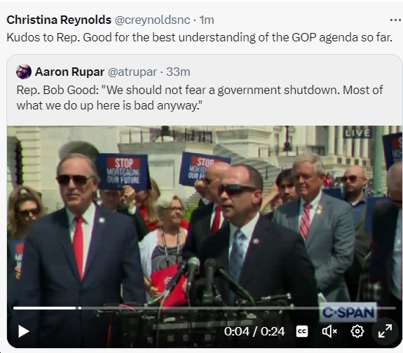Image resolution: width=403 pixels, height=353 pixels.
Task: Click the Kudos to Rep. Good tweet text
Action: 200,37
